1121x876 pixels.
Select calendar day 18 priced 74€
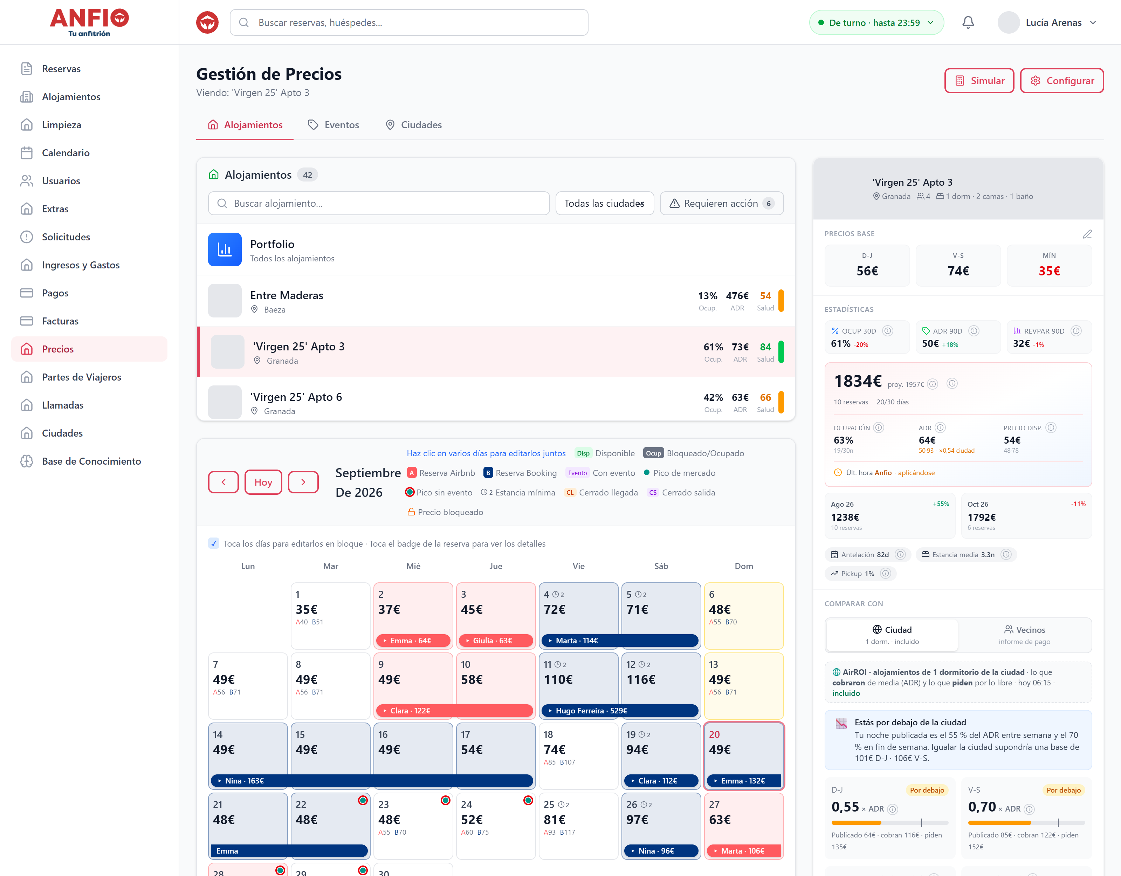578,756
